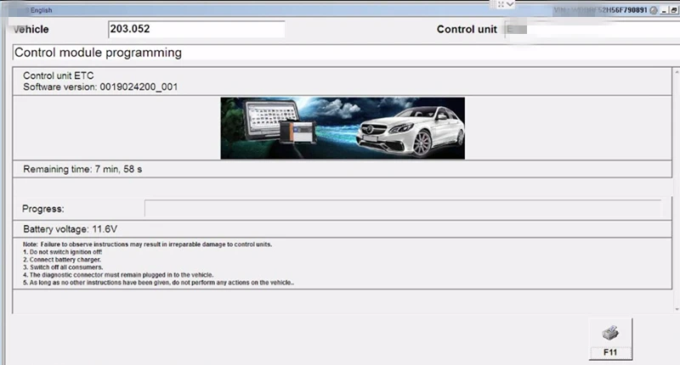Image resolution: width=680 pixels, height=365 pixels.
Task: Click the F11 print button
Action: point(610,339)
